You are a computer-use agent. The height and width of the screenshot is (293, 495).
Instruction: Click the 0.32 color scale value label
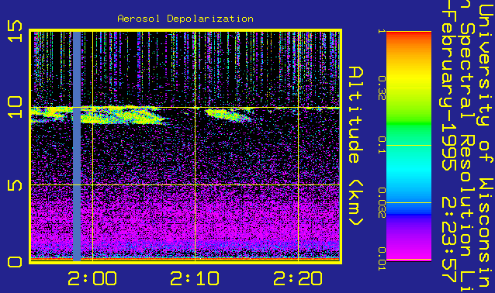382,88
